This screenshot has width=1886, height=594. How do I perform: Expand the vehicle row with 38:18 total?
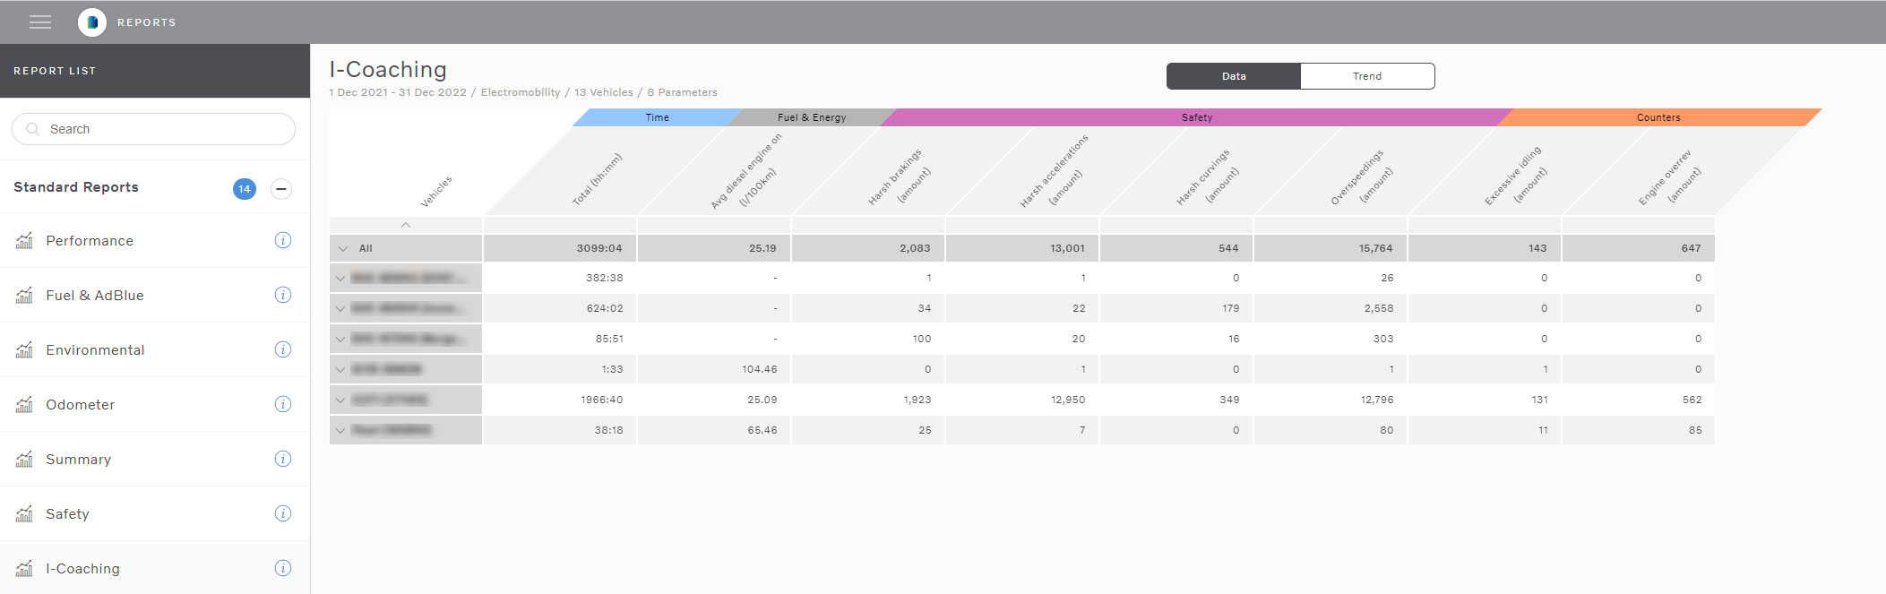coord(340,431)
